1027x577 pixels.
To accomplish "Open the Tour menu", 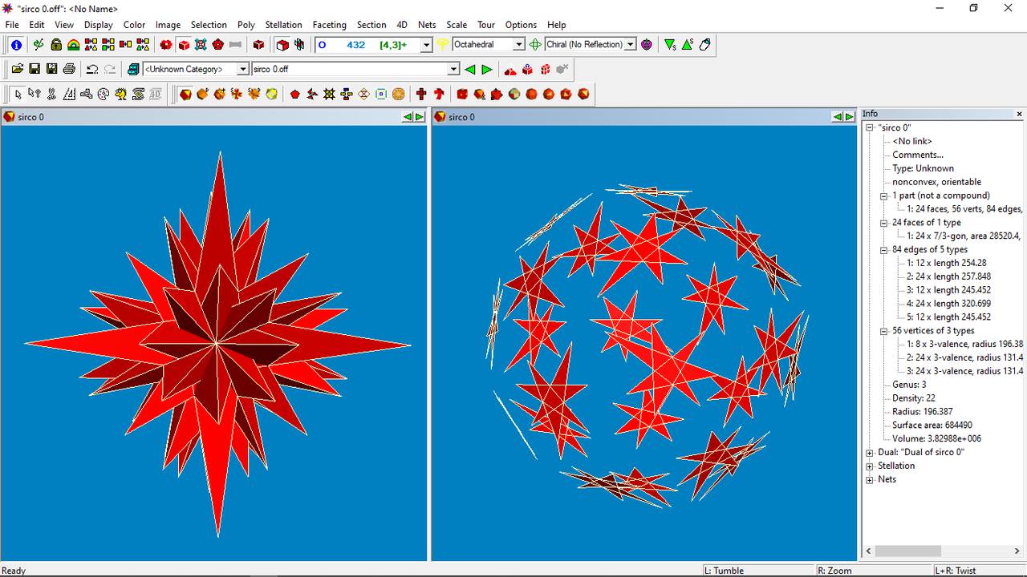I will tap(486, 25).
